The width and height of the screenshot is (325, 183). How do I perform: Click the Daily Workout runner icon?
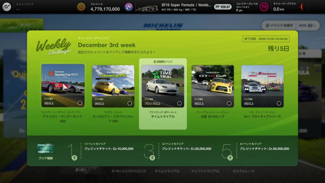click(301, 7)
